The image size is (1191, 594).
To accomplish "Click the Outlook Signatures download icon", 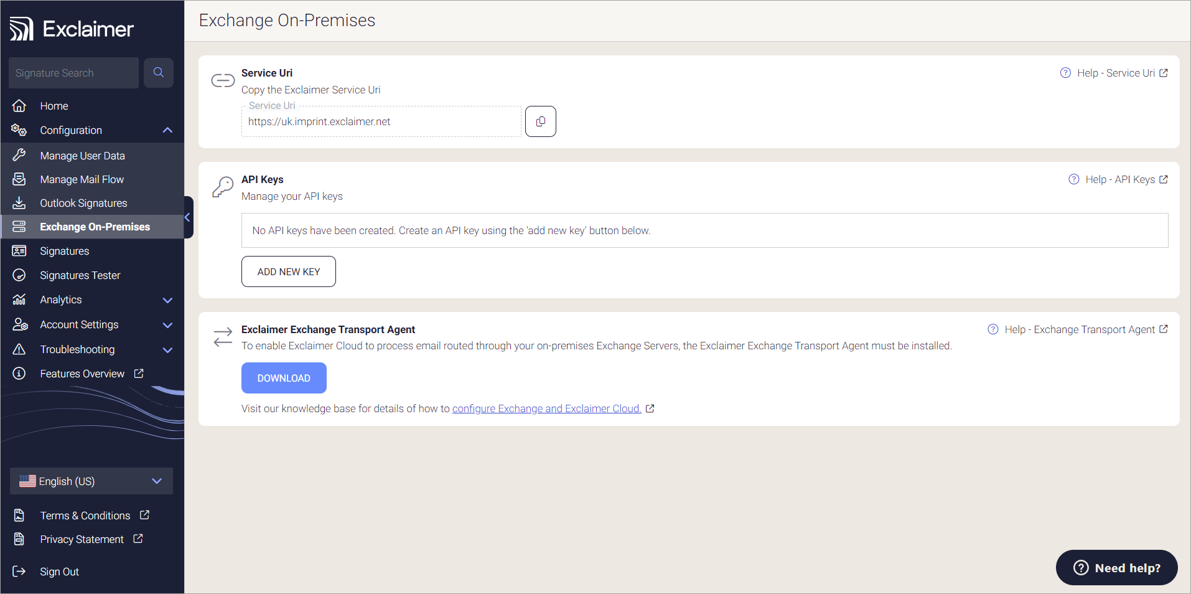I will pos(19,202).
